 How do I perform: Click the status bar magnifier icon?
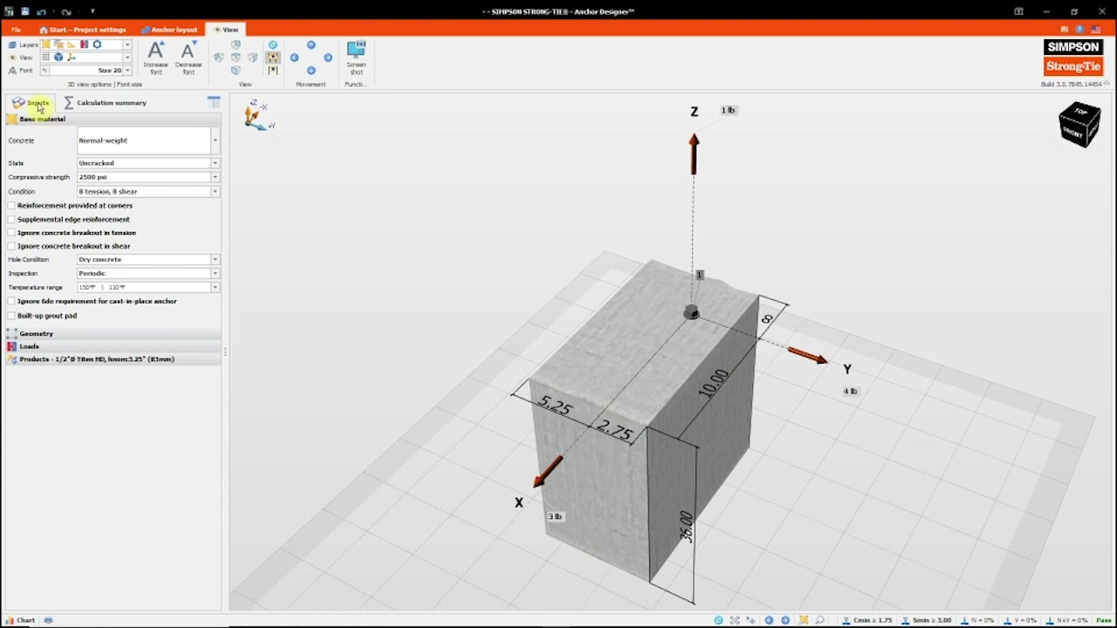(821, 620)
